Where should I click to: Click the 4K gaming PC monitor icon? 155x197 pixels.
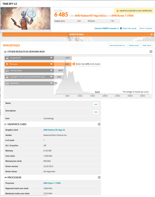[x=7, y=58]
